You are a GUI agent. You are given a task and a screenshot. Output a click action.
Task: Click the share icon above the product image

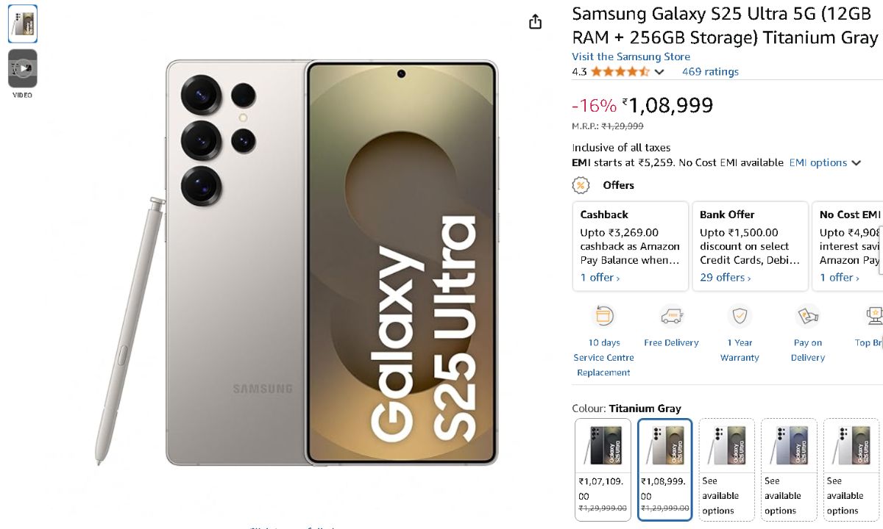pyautogui.click(x=535, y=22)
